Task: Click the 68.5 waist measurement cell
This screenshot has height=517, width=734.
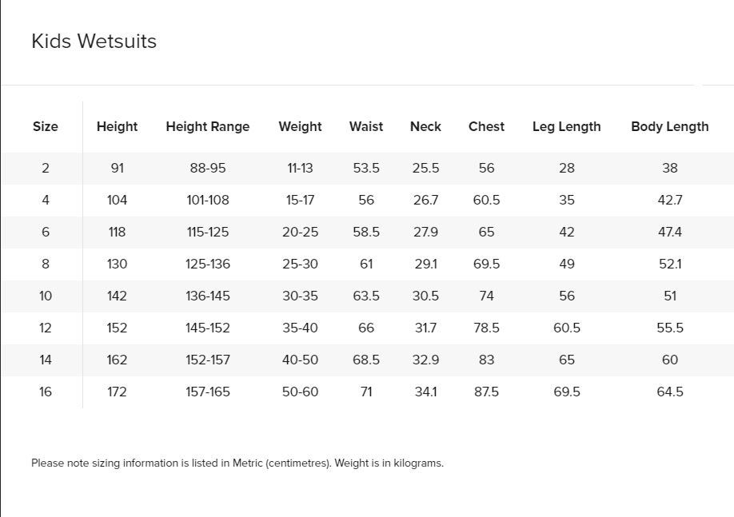Action: (366, 360)
